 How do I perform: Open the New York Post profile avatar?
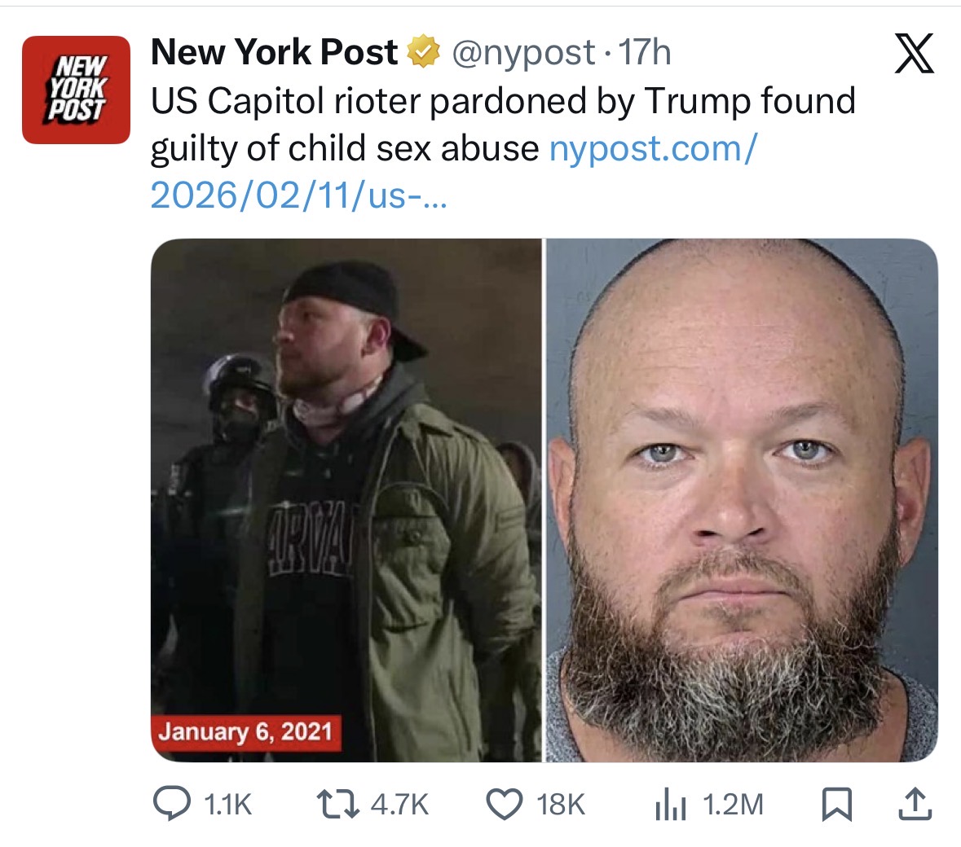[x=76, y=90]
